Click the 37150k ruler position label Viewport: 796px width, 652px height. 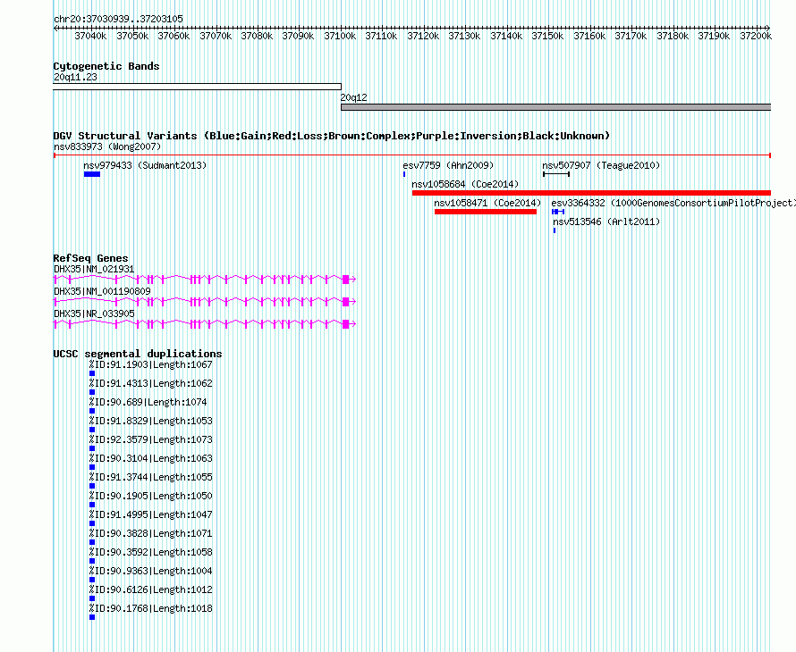(547, 36)
